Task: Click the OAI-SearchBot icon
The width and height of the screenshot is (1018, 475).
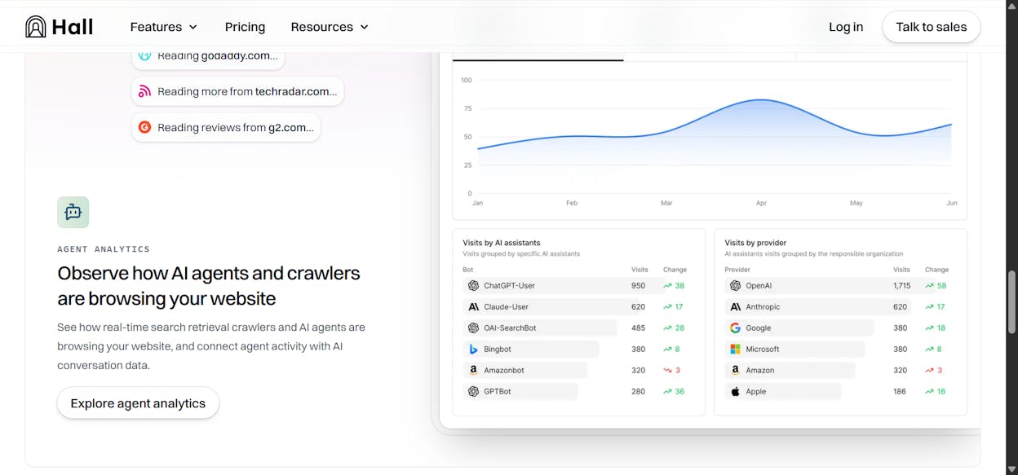Action: (473, 328)
